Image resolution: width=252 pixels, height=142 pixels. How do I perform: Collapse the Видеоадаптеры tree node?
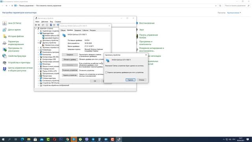tap(38, 33)
